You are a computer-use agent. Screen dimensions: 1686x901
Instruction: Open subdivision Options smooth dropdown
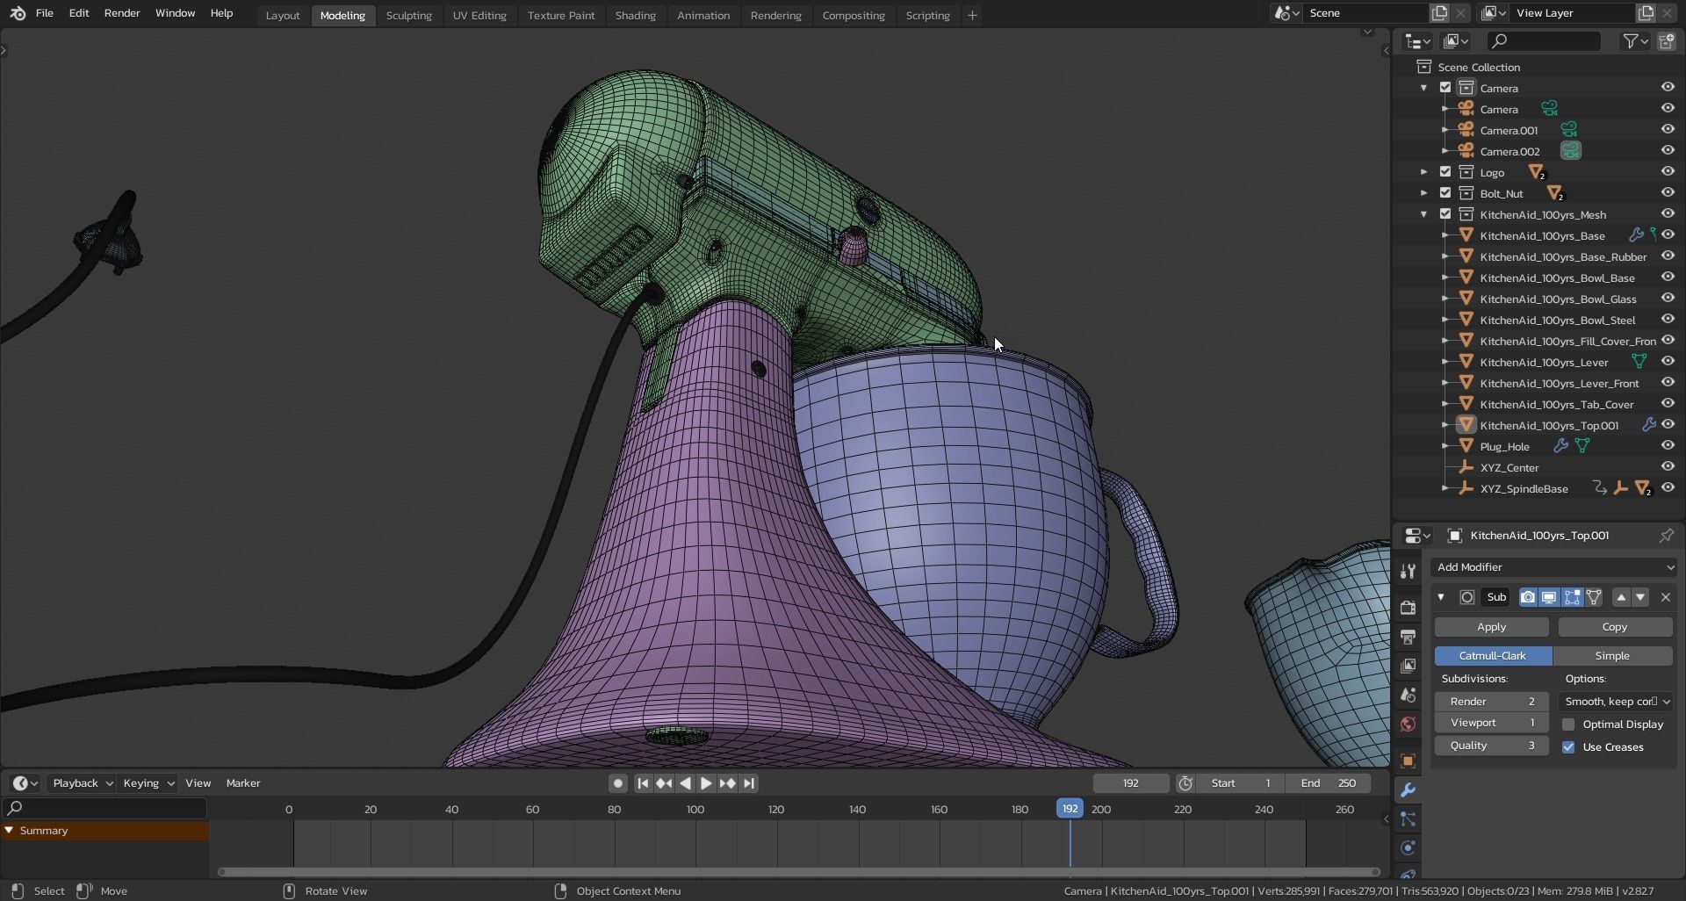[1616, 702]
